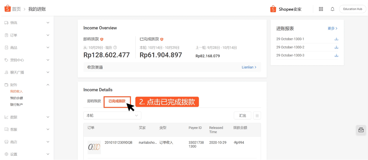The height and width of the screenshot is (160, 368).
Task: Expand the 商店 sidebar section
Action: coord(48,142)
